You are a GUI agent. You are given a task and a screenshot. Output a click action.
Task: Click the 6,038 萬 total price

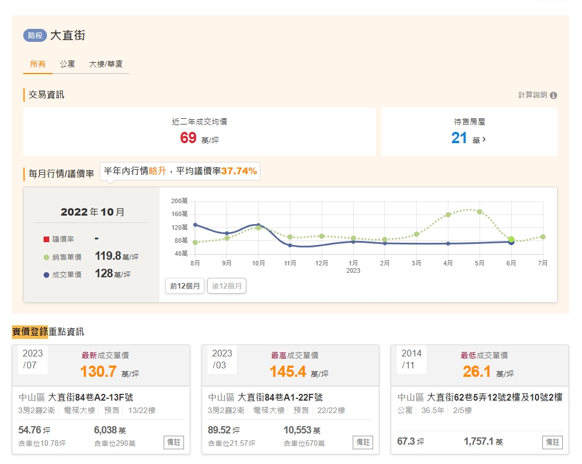point(110,430)
